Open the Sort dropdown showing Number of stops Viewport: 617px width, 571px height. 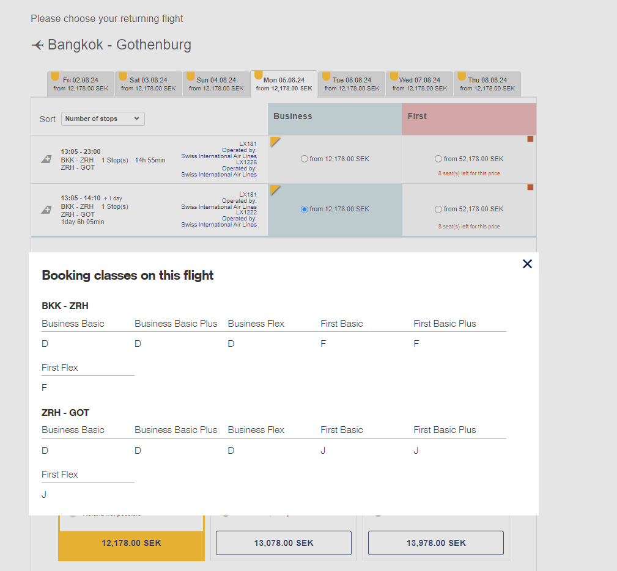[103, 118]
